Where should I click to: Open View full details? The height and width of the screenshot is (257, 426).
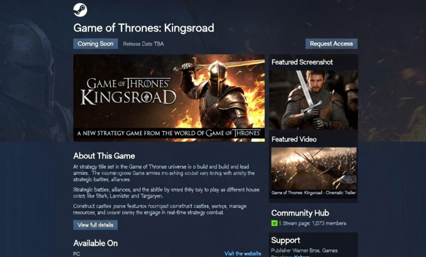coord(96,225)
